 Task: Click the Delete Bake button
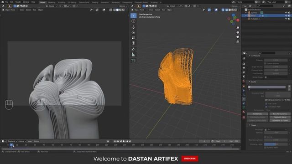coord(257,114)
